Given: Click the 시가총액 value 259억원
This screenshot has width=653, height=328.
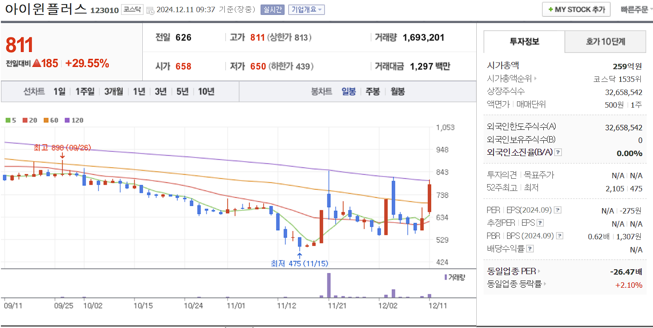Looking at the screenshot, I should 627,67.
